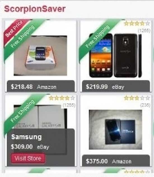Select the $219.99 eBay price bar
The image size is (154, 177).
pos(116,86)
